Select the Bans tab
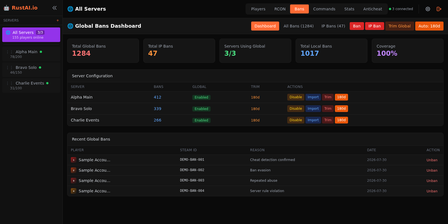This screenshot has width=448, height=224. pyautogui.click(x=299, y=9)
